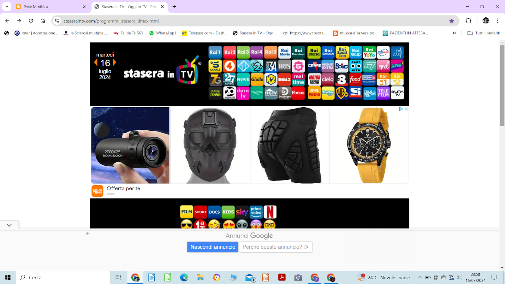Screen dimensions: 505x284
Task: Reload the current page
Action: (x=31, y=21)
